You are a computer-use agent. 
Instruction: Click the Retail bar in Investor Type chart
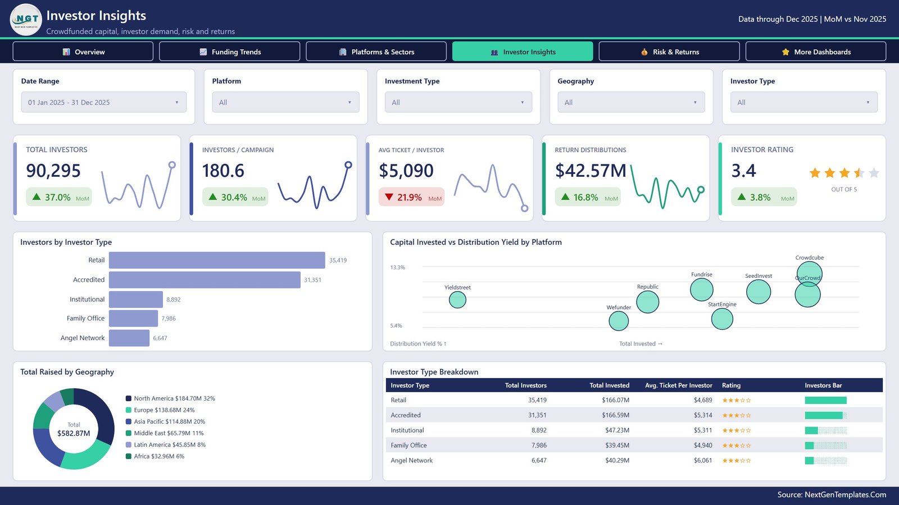[217, 260]
